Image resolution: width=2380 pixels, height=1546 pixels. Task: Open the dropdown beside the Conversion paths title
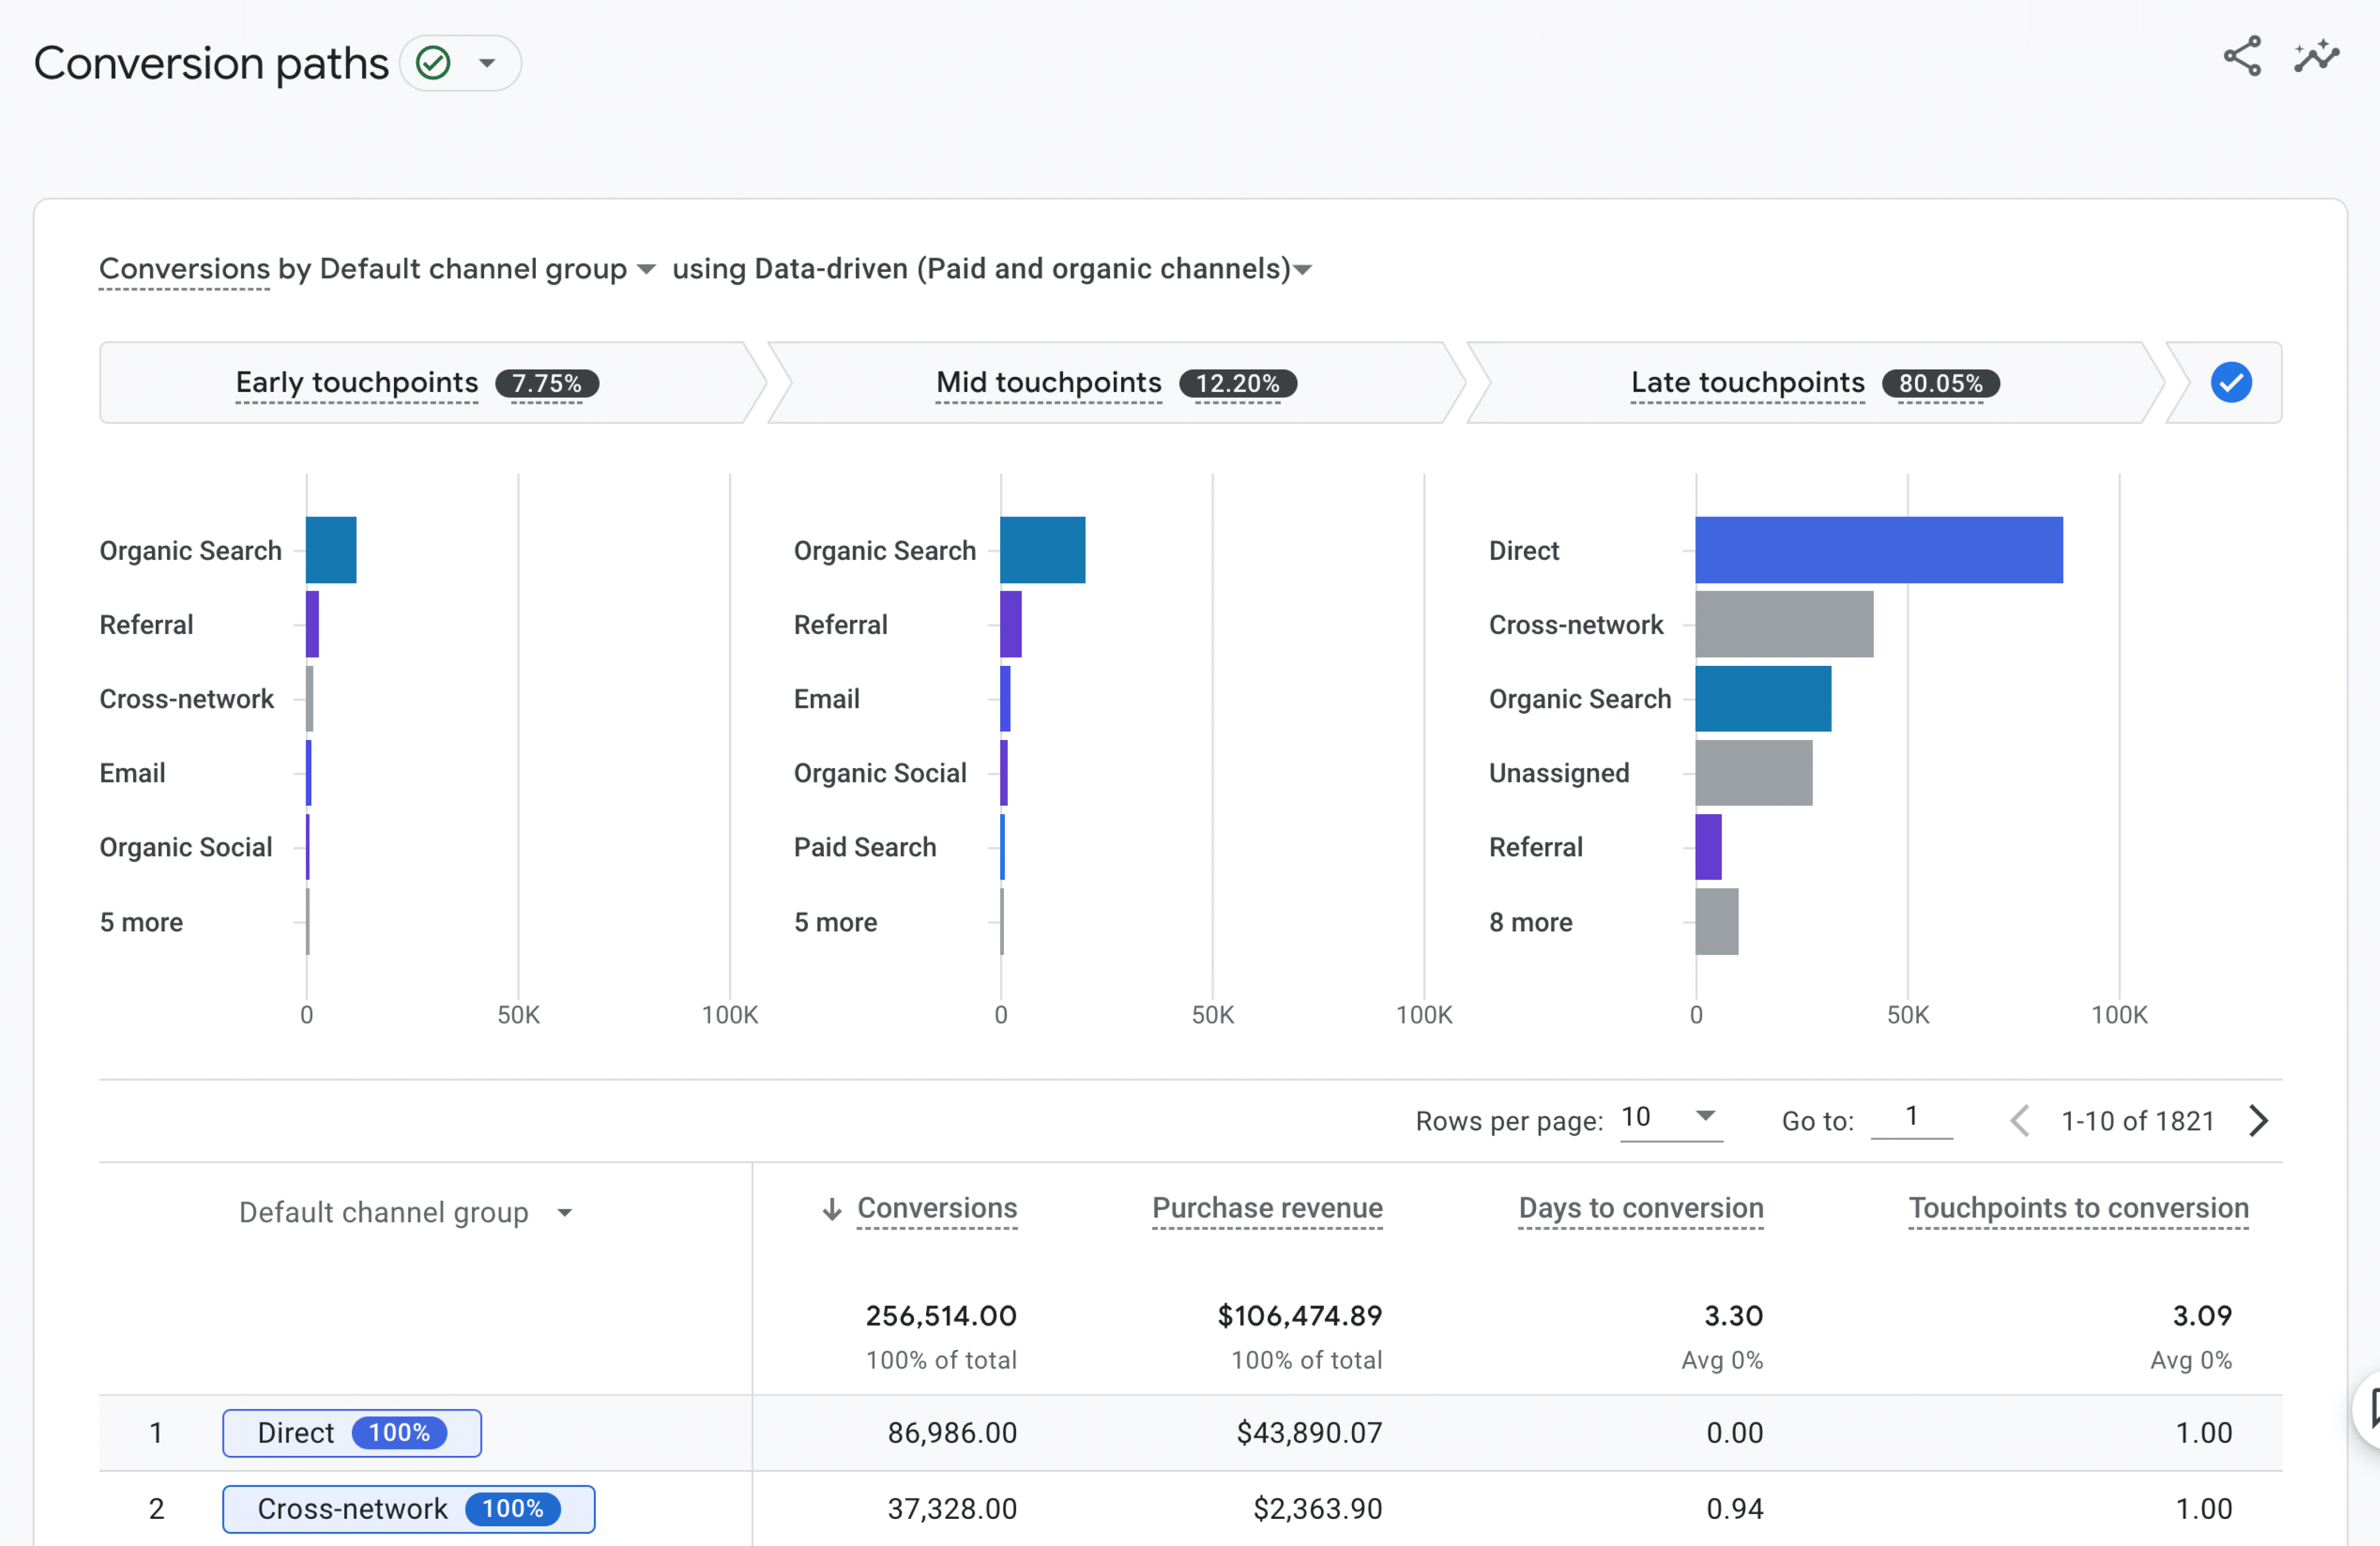coord(487,63)
